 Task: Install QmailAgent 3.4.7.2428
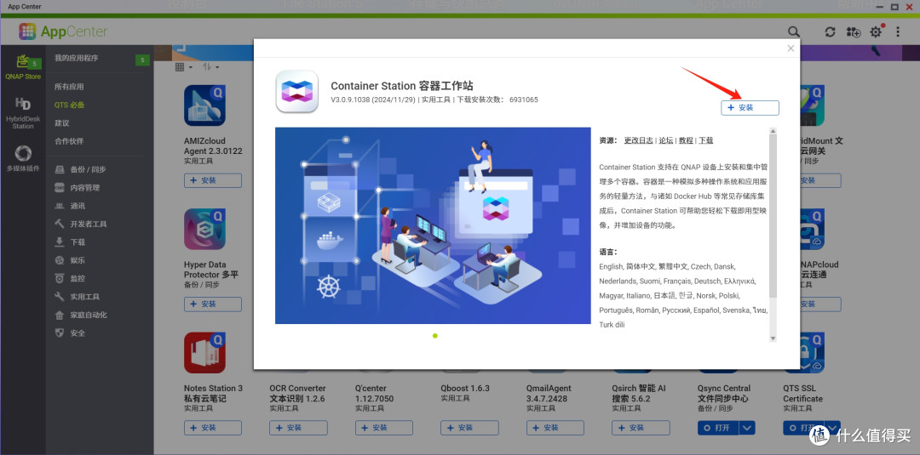tap(555, 428)
